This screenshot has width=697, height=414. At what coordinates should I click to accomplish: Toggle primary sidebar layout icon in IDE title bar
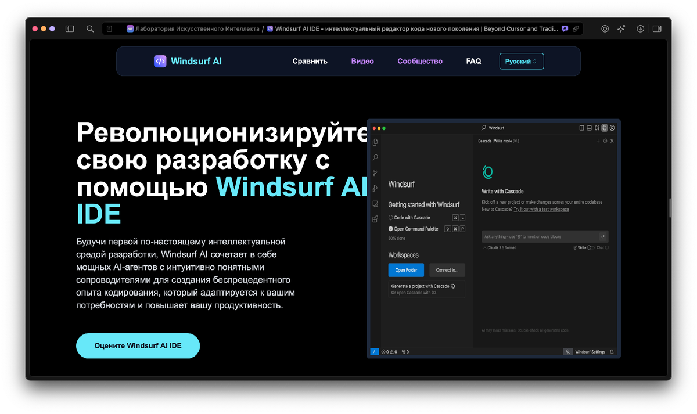pyautogui.click(x=582, y=128)
